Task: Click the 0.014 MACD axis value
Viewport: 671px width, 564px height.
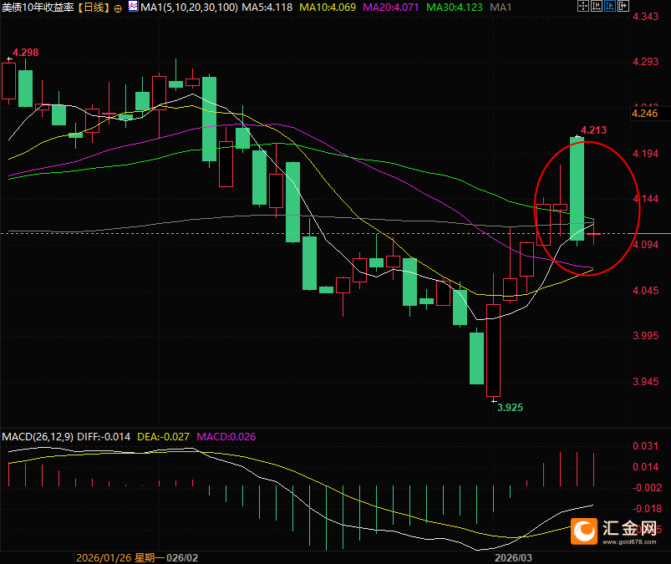Action: coord(645,467)
